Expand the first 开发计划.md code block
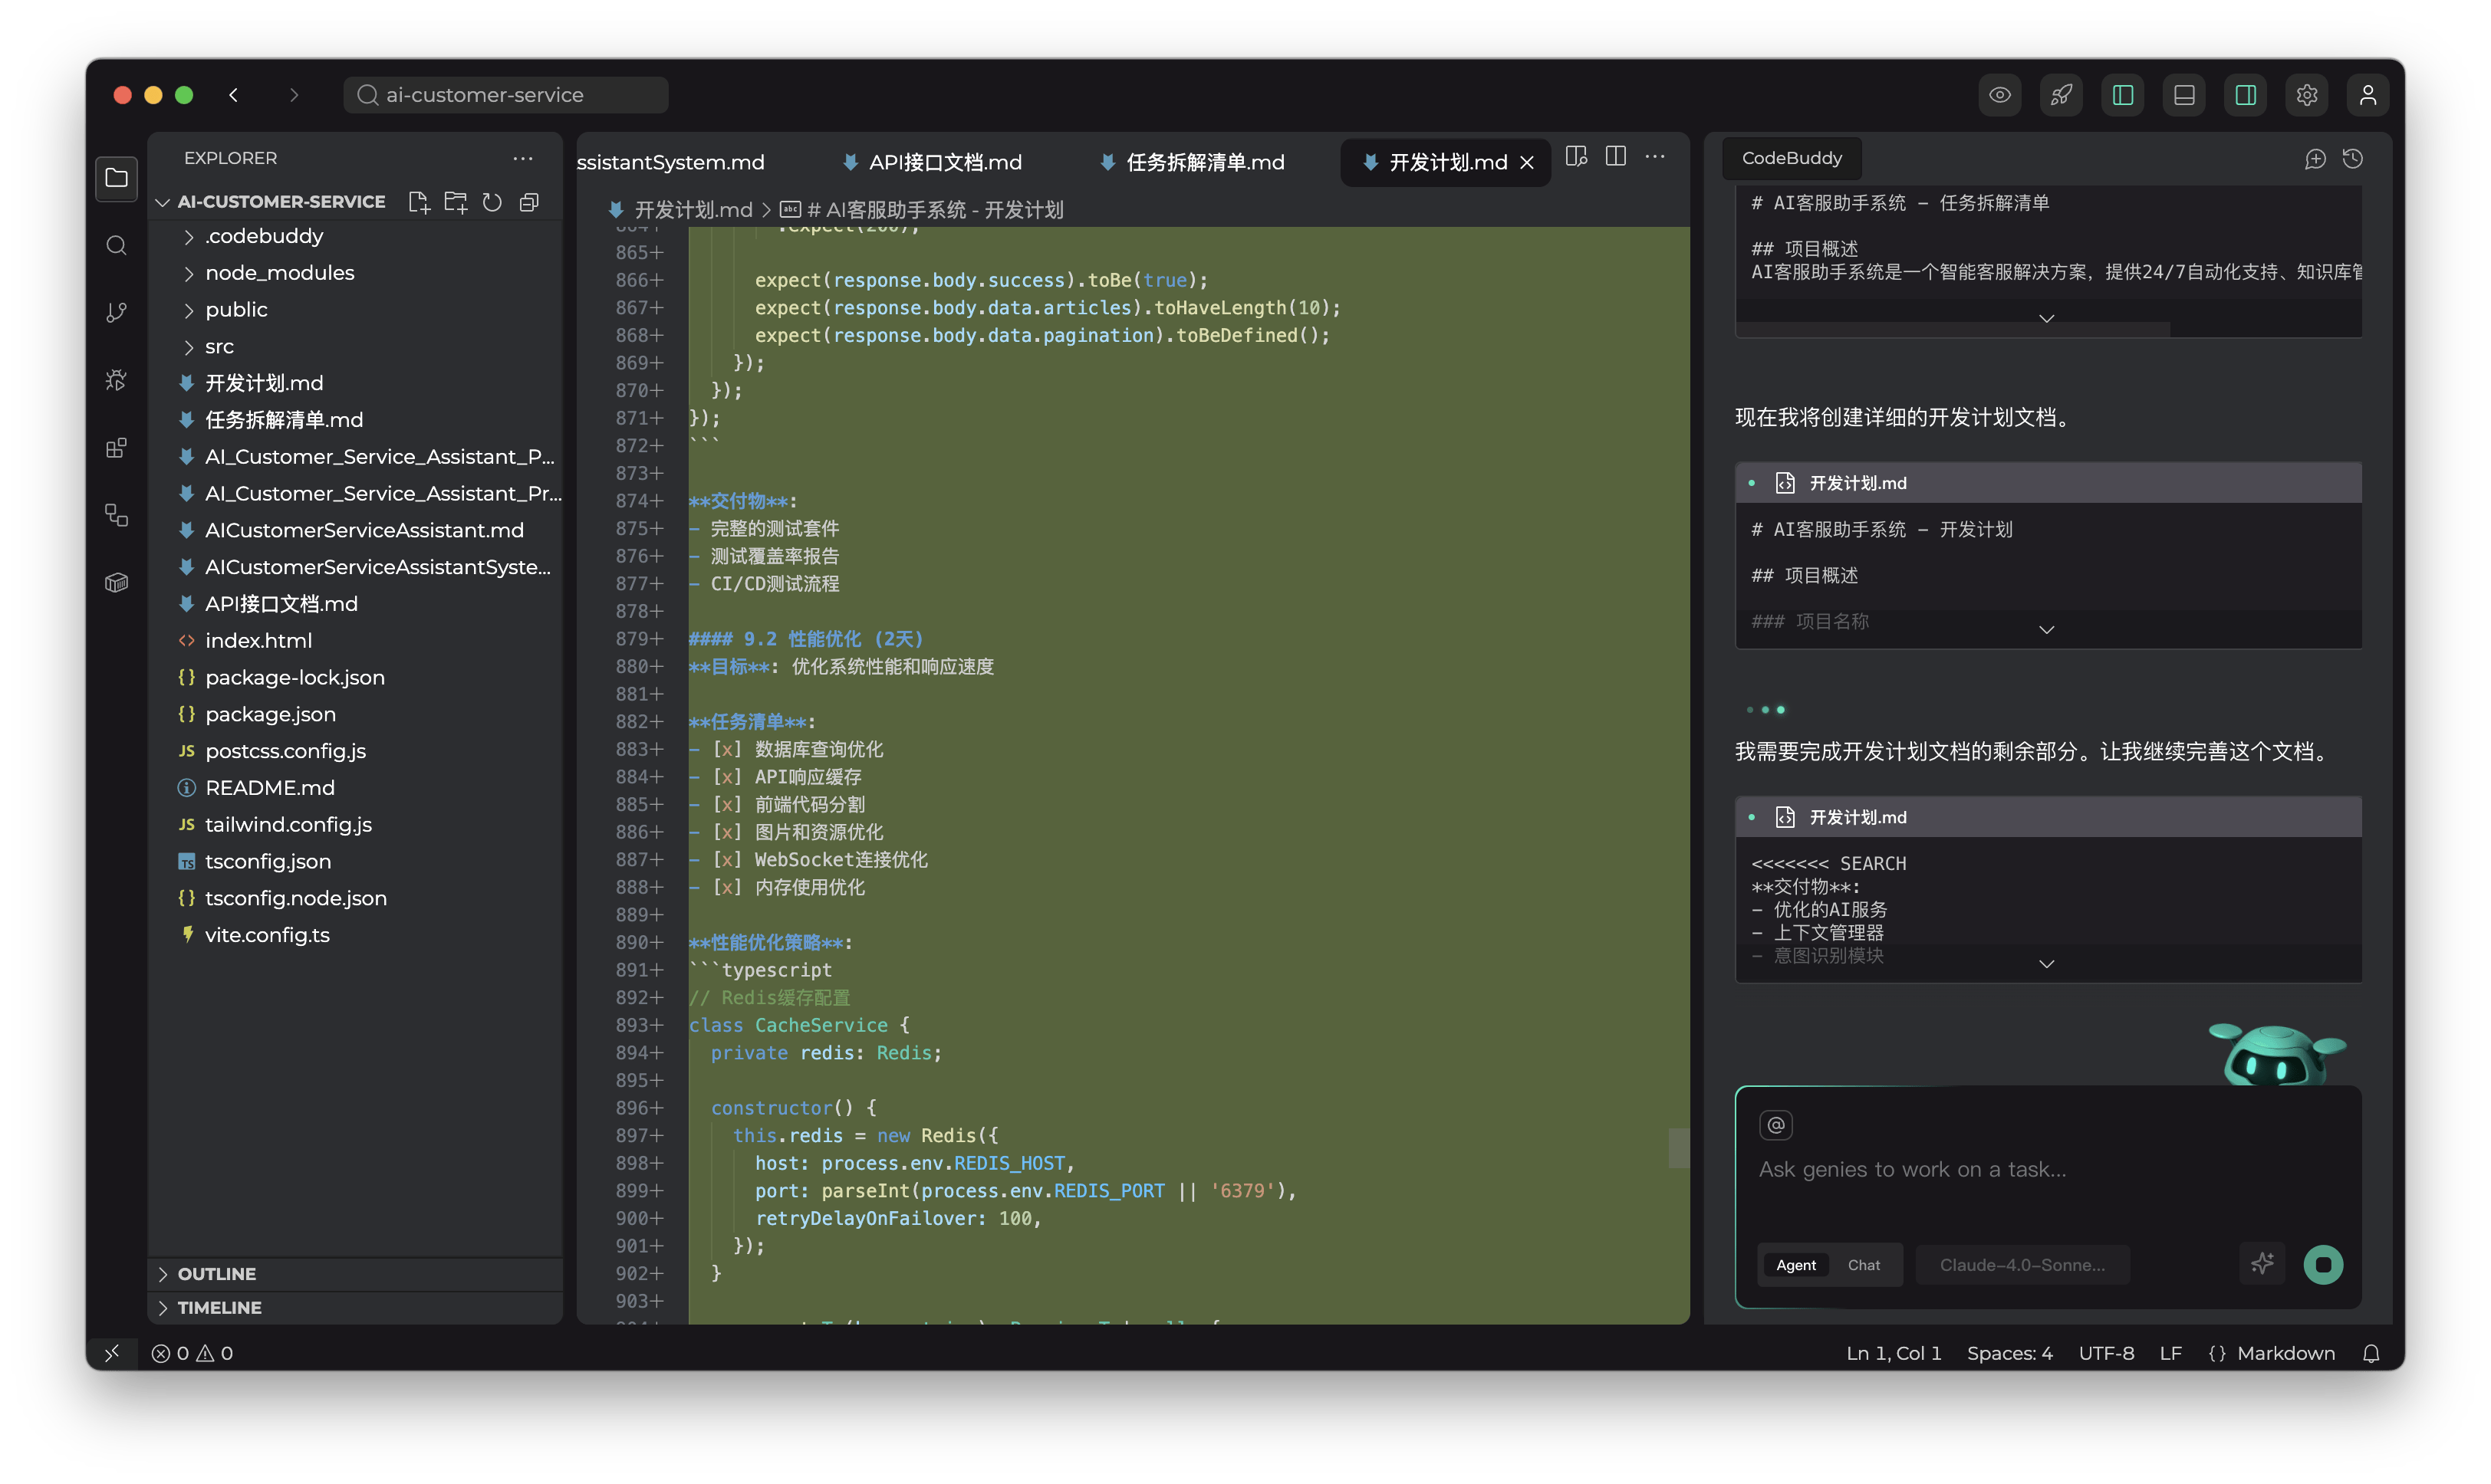The height and width of the screenshot is (1484, 2491). tap(2046, 630)
